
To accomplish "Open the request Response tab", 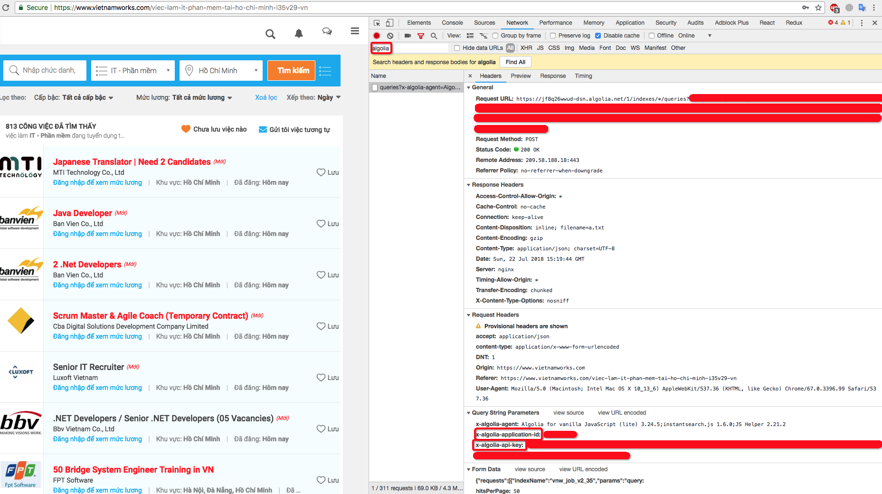I will (553, 76).
